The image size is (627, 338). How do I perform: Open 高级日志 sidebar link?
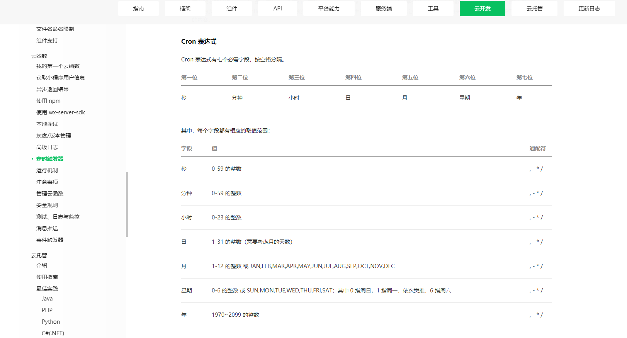[47, 147]
